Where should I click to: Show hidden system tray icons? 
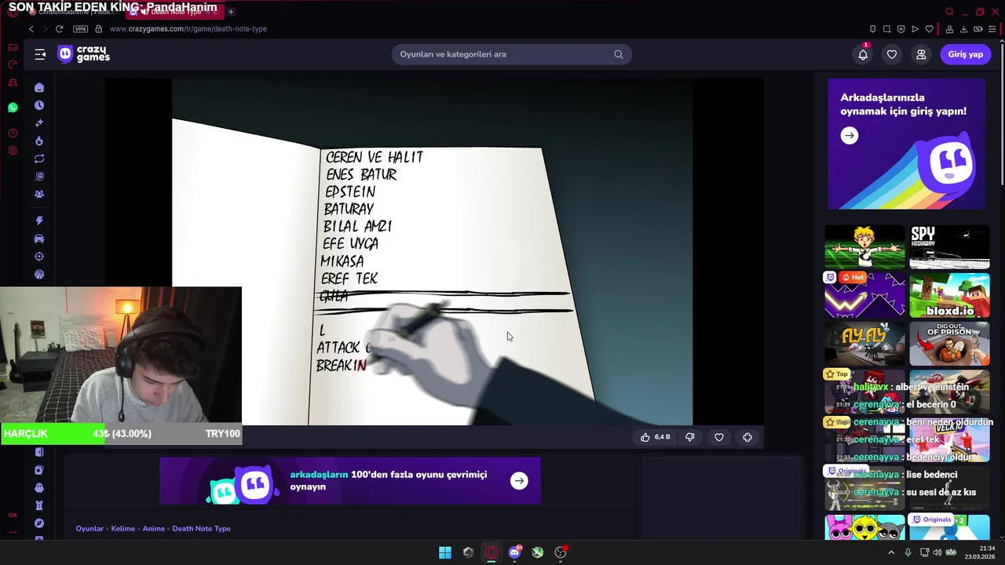click(891, 552)
